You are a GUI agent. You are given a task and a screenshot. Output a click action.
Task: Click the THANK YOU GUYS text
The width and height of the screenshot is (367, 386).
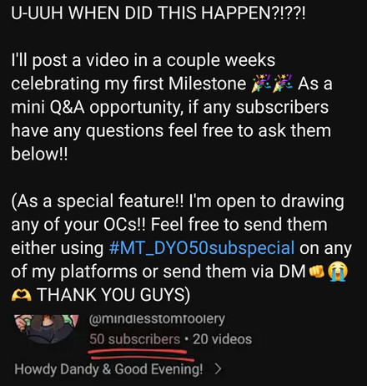pos(113,295)
